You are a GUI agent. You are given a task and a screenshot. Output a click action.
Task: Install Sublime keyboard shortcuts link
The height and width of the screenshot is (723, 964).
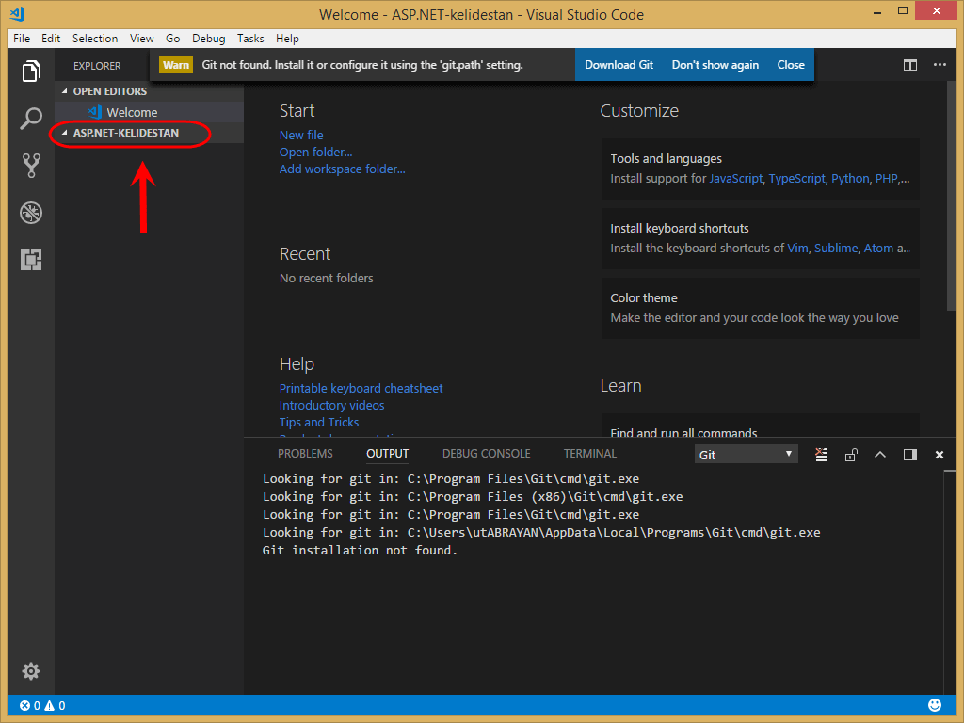tap(836, 248)
